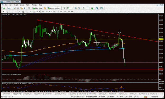The width and height of the screenshot is (165, 99).
Task: Toggle Auto Scroll chart icon
Action: [x=84, y=8]
